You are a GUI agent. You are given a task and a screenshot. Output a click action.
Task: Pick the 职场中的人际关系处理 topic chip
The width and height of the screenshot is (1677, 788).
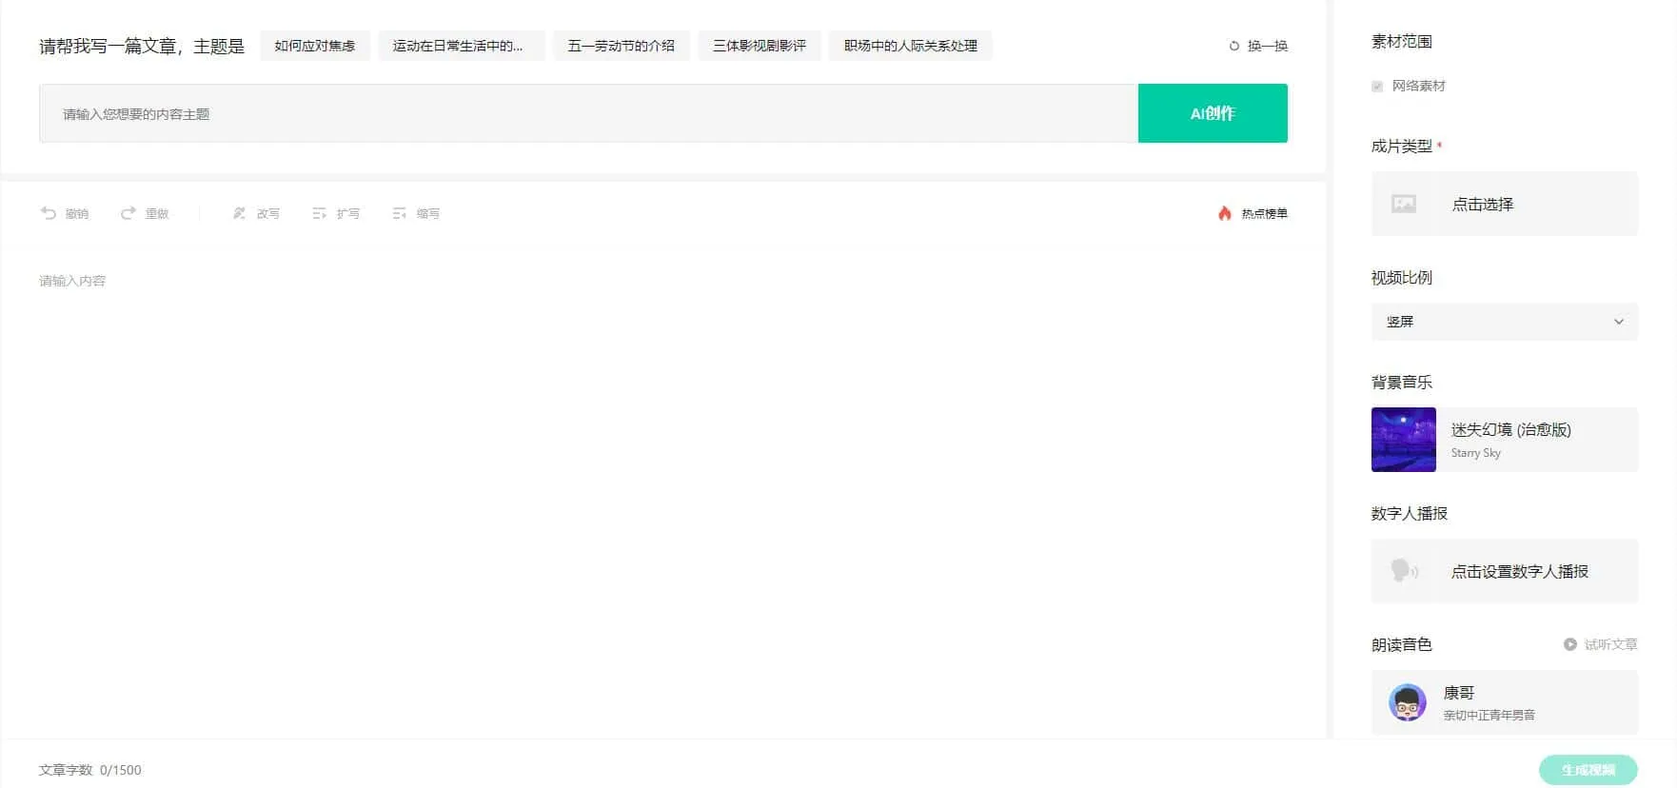(911, 46)
